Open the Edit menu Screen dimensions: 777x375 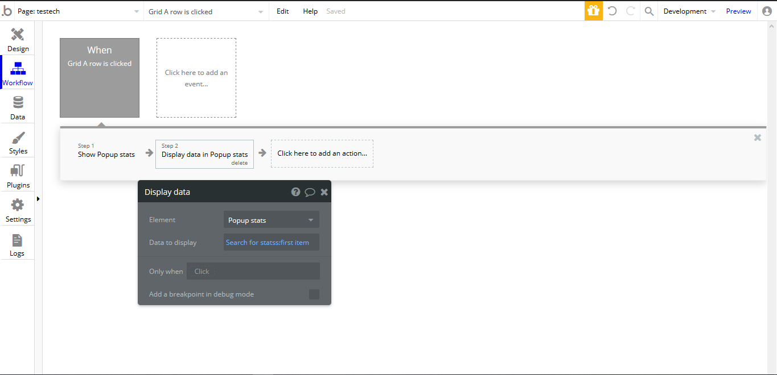[x=283, y=11]
